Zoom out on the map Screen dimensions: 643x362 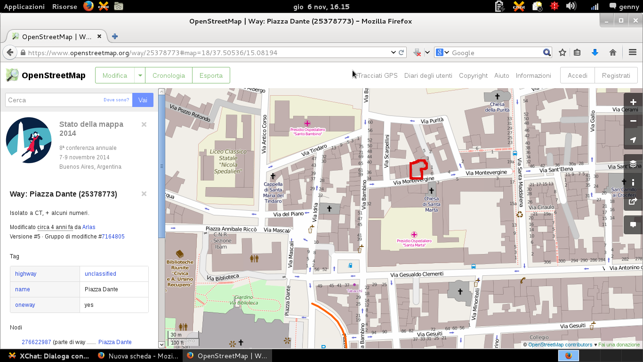pos(633,121)
